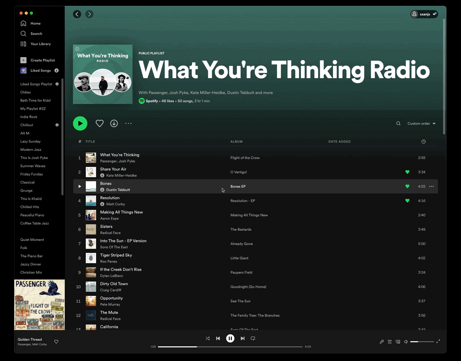The height and width of the screenshot is (361, 461).
Task: Click the Passenger Flight of the Crow album artwork
Action: tap(40, 305)
